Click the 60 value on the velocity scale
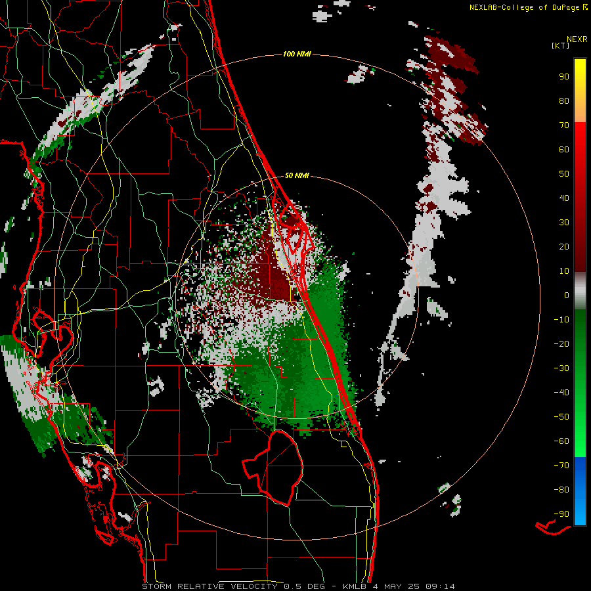Image resolution: width=591 pixels, height=591 pixels. click(x=564, y=149)
